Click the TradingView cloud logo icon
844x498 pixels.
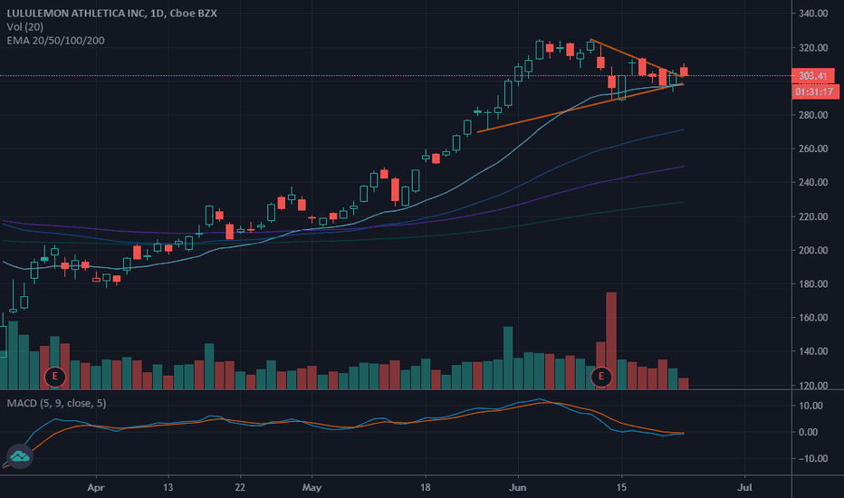click(x=20, y=456)
